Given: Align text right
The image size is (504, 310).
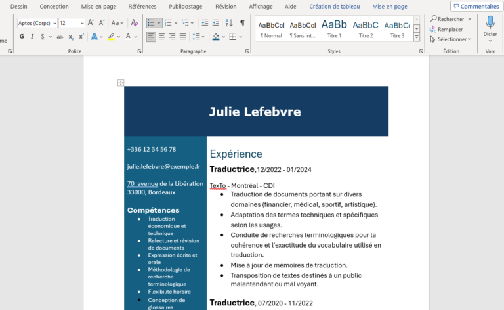Looking at the screenshot, I should [173, 37].
